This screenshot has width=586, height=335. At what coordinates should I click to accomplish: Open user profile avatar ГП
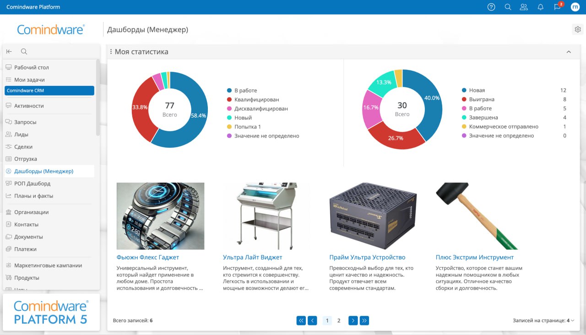[x=575, y=7]
